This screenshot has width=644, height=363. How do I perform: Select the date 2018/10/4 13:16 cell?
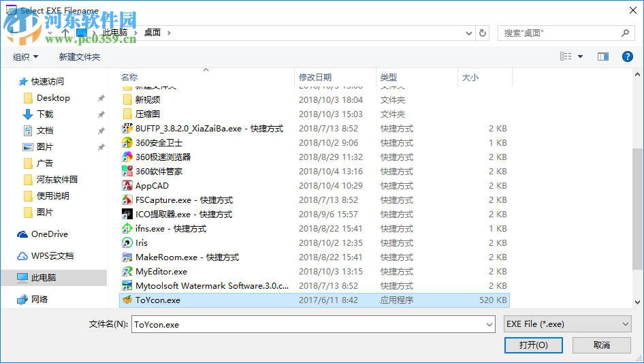coord(331,172)
